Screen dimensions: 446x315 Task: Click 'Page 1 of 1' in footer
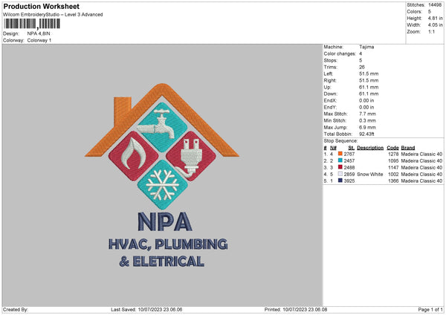tap(430, 310)
